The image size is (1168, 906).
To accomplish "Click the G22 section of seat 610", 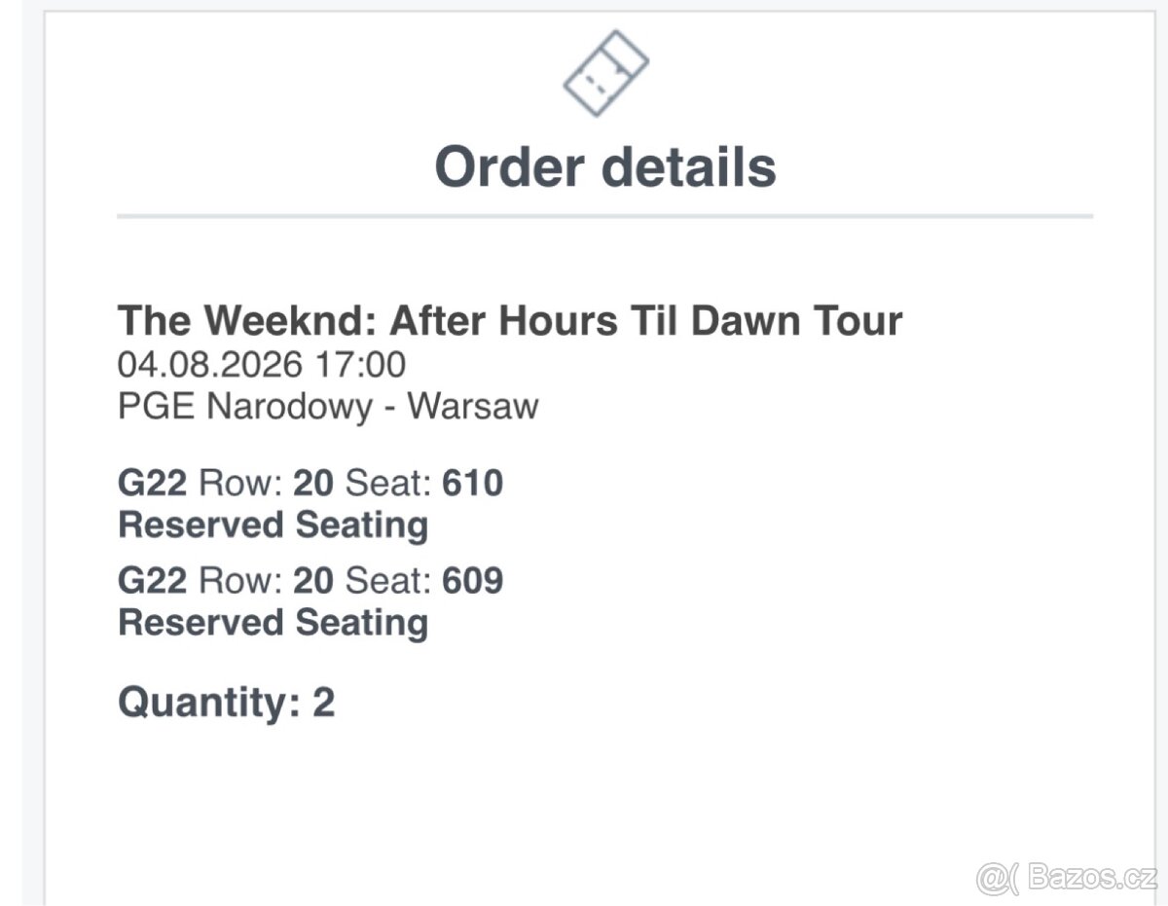I will pos(152,483).
